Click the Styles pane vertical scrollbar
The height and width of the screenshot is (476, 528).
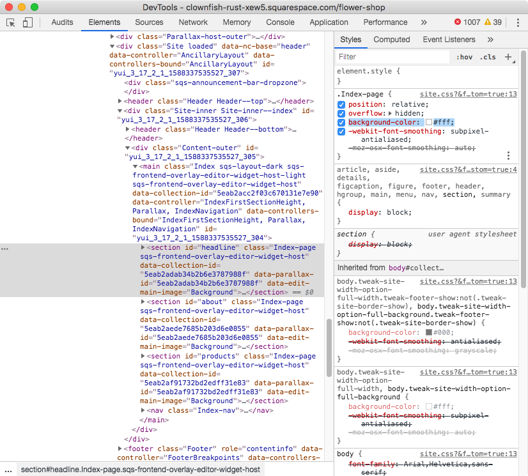tap(524, 169)
